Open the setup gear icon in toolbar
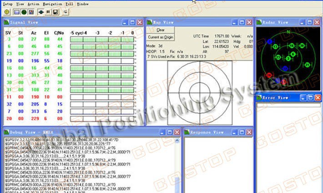The image size is (323, 193). tap(7, 12)
